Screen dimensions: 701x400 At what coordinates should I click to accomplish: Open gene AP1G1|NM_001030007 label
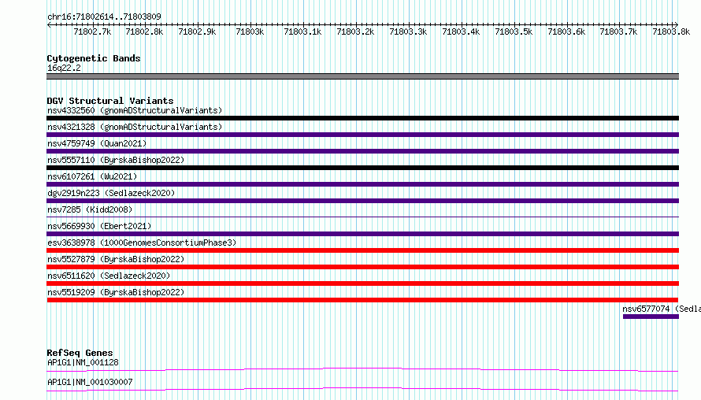90,382
